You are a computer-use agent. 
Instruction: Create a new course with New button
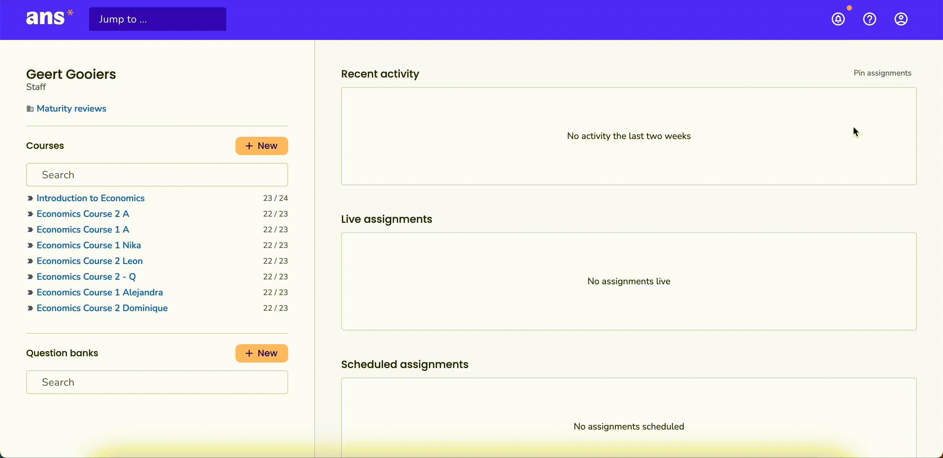(261, 146)
